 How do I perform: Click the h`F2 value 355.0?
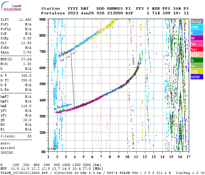click(x=26, y=80)
